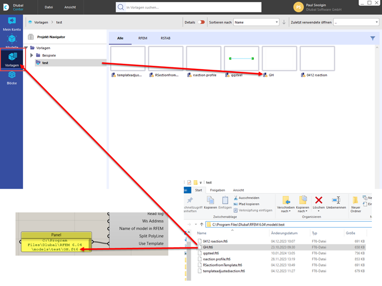This screenshot has width=382, height=286.
Task: Click Verknüpfung einfügen in Explorer
Action: (x=253, y=210)
